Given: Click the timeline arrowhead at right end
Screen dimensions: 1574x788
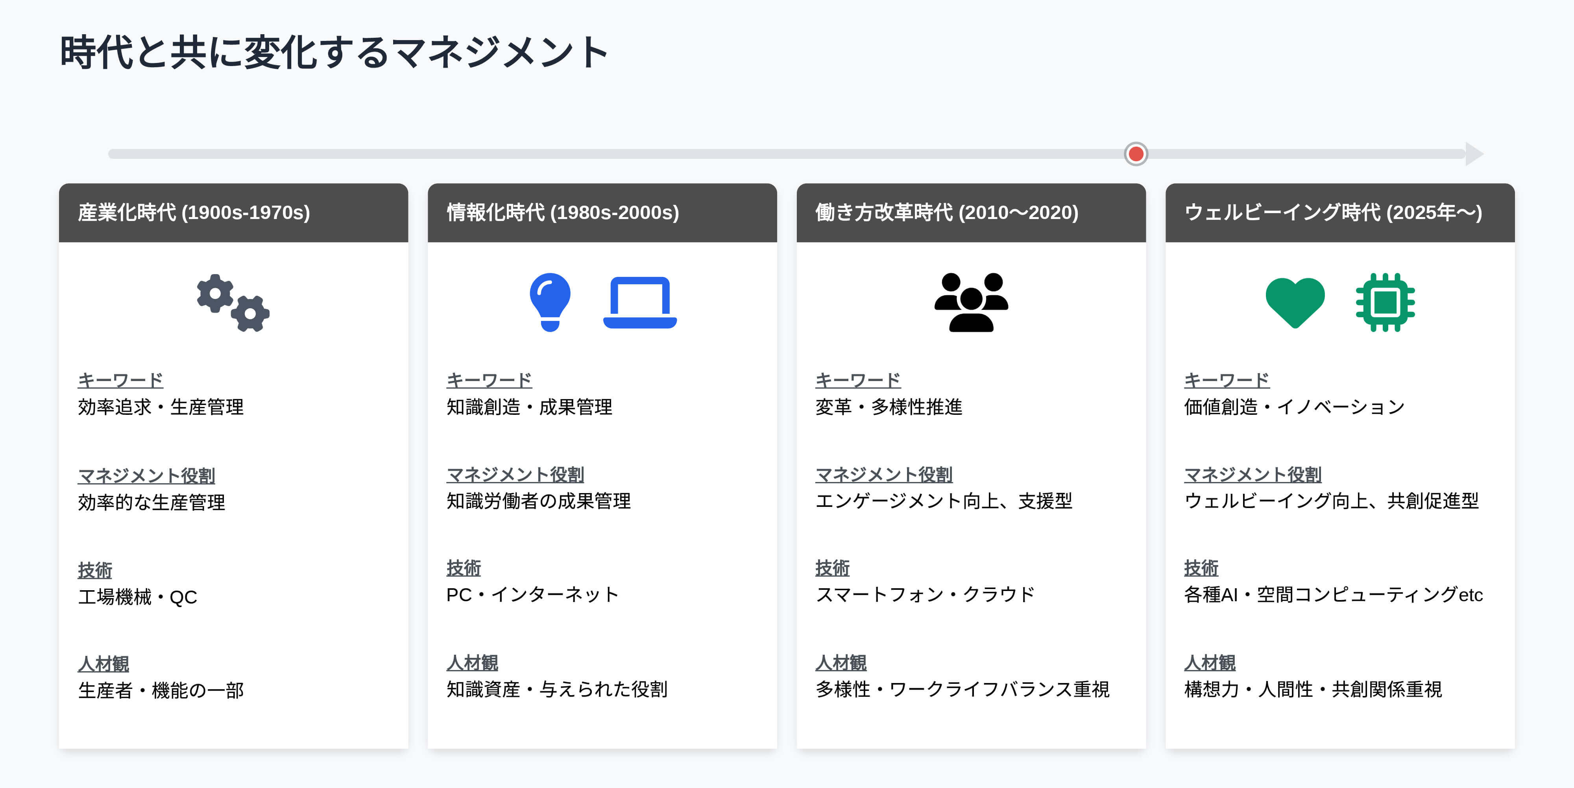Looking at the screenshot, I should click(x=1473, y=154).
